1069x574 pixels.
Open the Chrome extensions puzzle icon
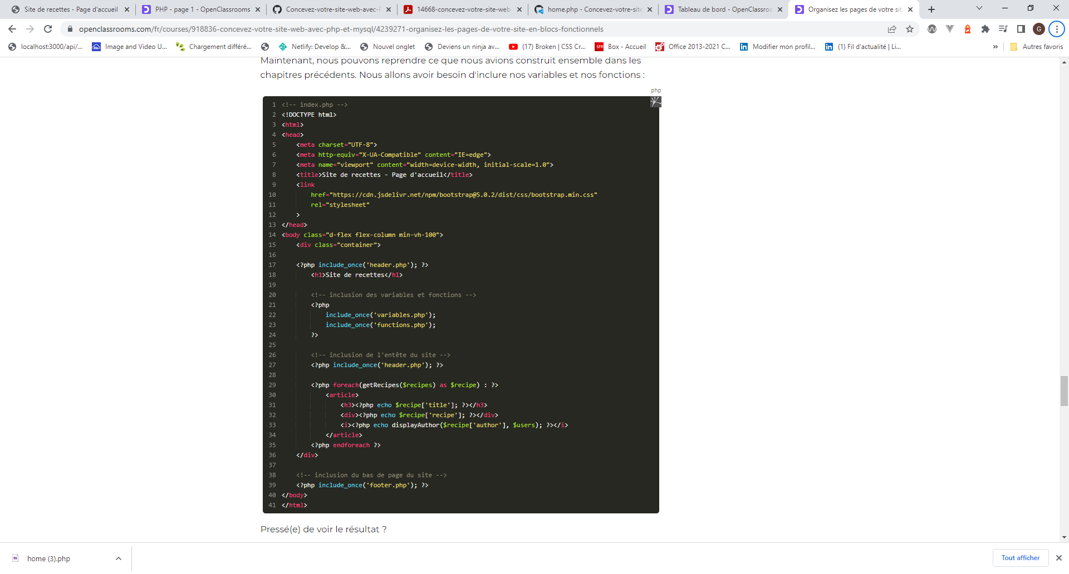click(985, 29)
